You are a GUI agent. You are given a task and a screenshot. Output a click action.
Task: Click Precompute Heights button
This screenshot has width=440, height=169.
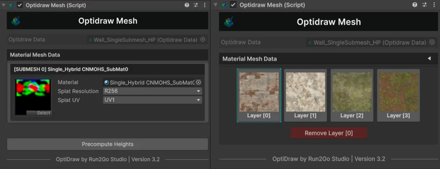coord(107,144)
